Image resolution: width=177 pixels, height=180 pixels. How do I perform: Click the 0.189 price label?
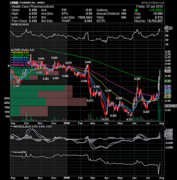tap(113, 116)
